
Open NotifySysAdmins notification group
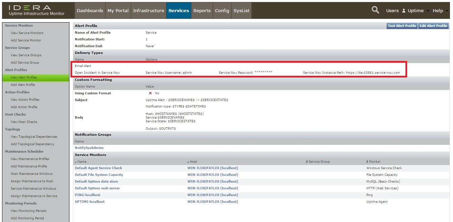point(89,148)
